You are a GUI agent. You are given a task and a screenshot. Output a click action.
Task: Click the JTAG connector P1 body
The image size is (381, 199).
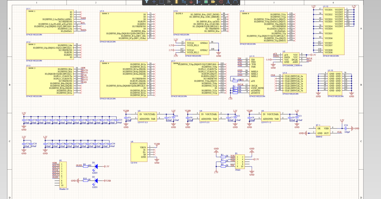tap(241, 161)
